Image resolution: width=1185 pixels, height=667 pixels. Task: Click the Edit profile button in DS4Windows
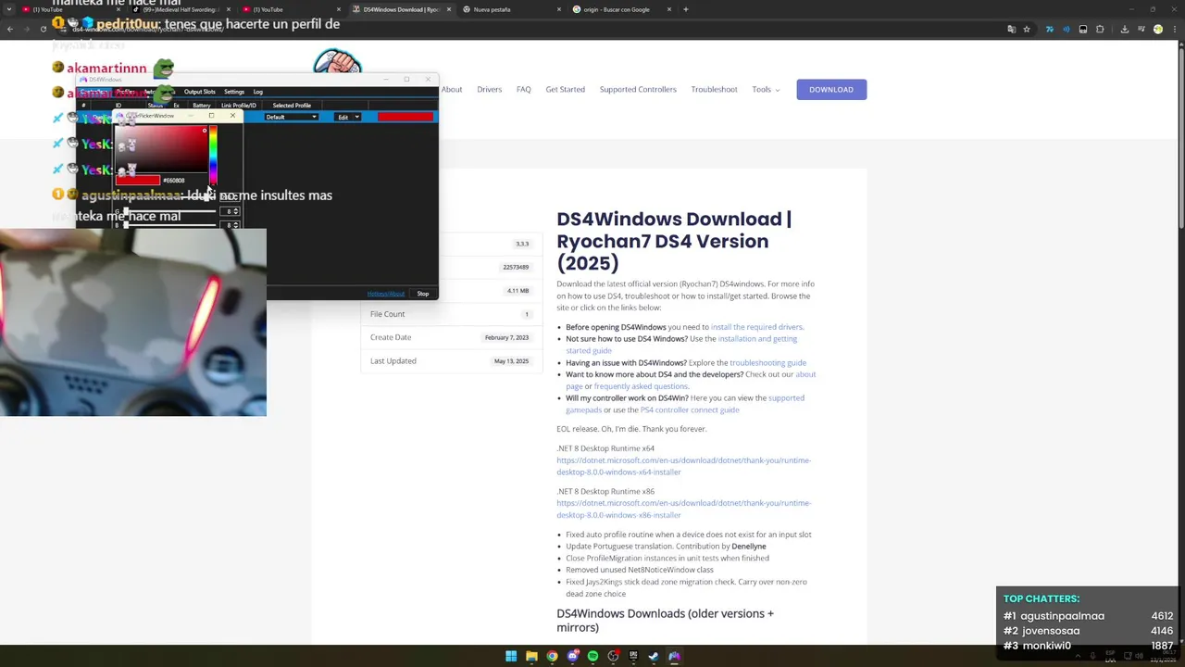[x=343, y=117]
